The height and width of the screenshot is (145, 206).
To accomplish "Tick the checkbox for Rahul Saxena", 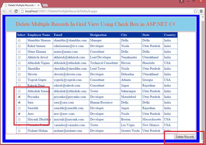I will (19, 46).
